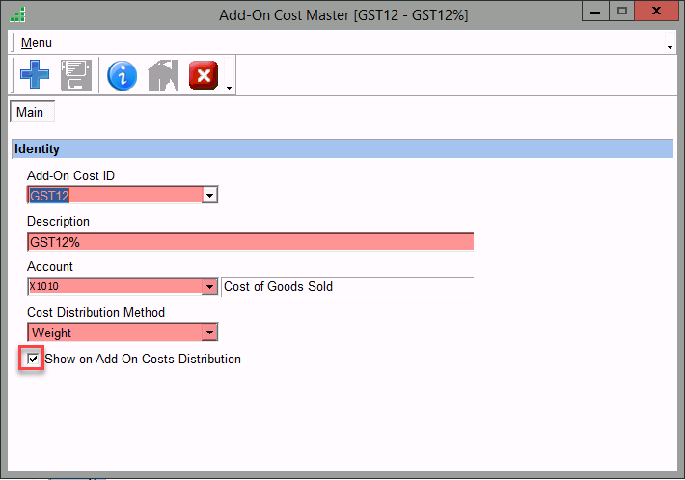Click into the Description field with GST12%

tap(251, 242)
